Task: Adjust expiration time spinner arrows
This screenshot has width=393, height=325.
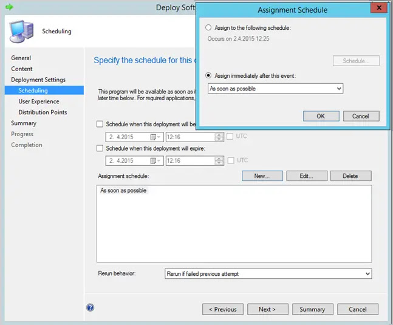Action: click(219, 160)
